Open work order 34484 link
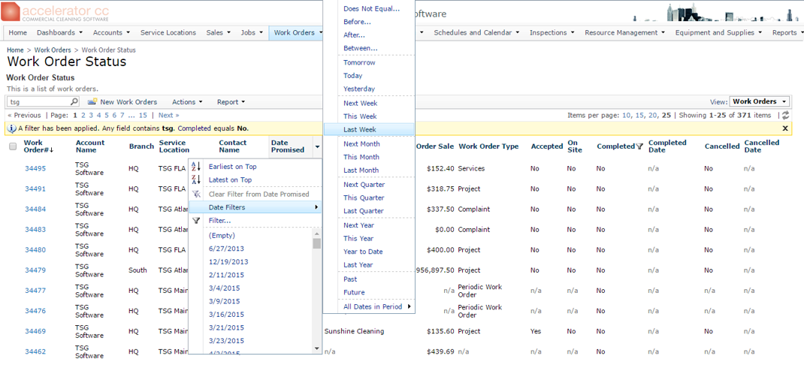804x365 pixels. coord(35,209)
